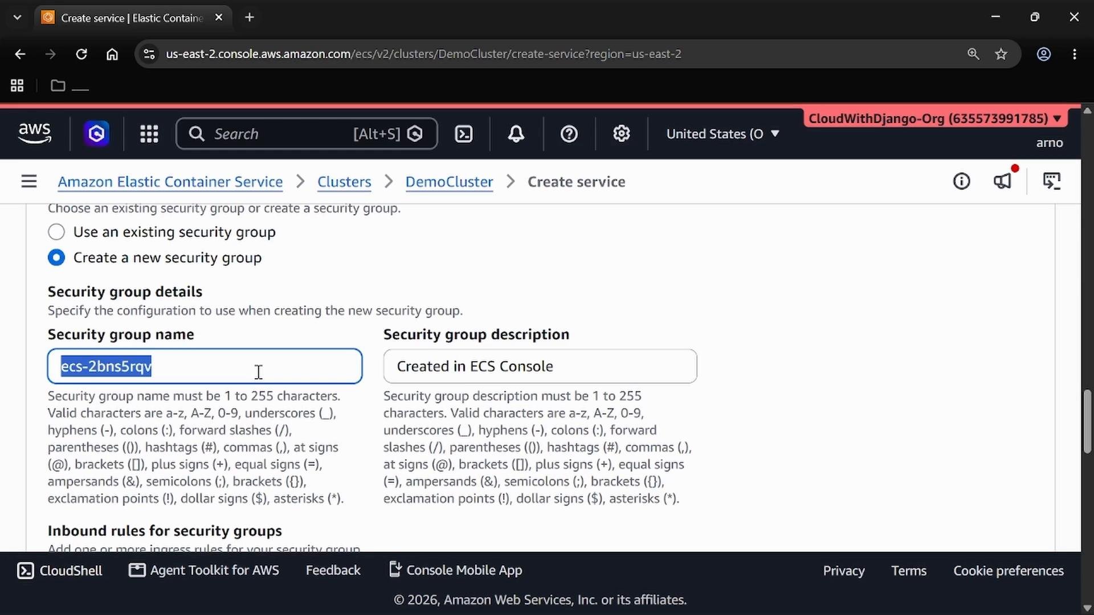
Task: View site information icon in address bar
Action: 149,54
